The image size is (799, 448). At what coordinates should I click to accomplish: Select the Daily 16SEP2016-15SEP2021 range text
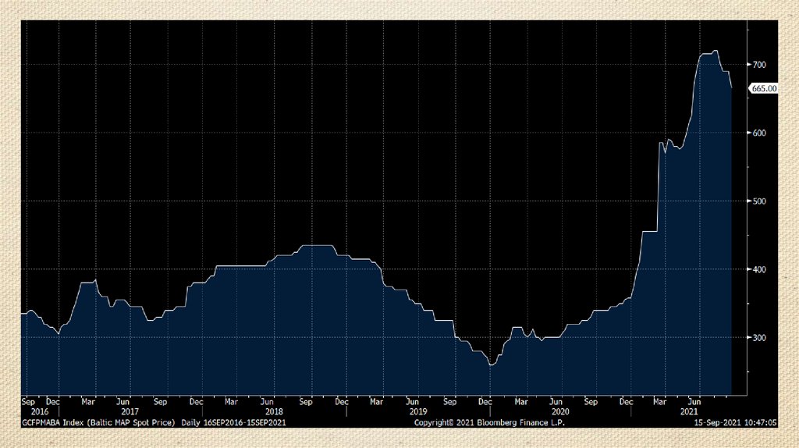tap(234, 422)
